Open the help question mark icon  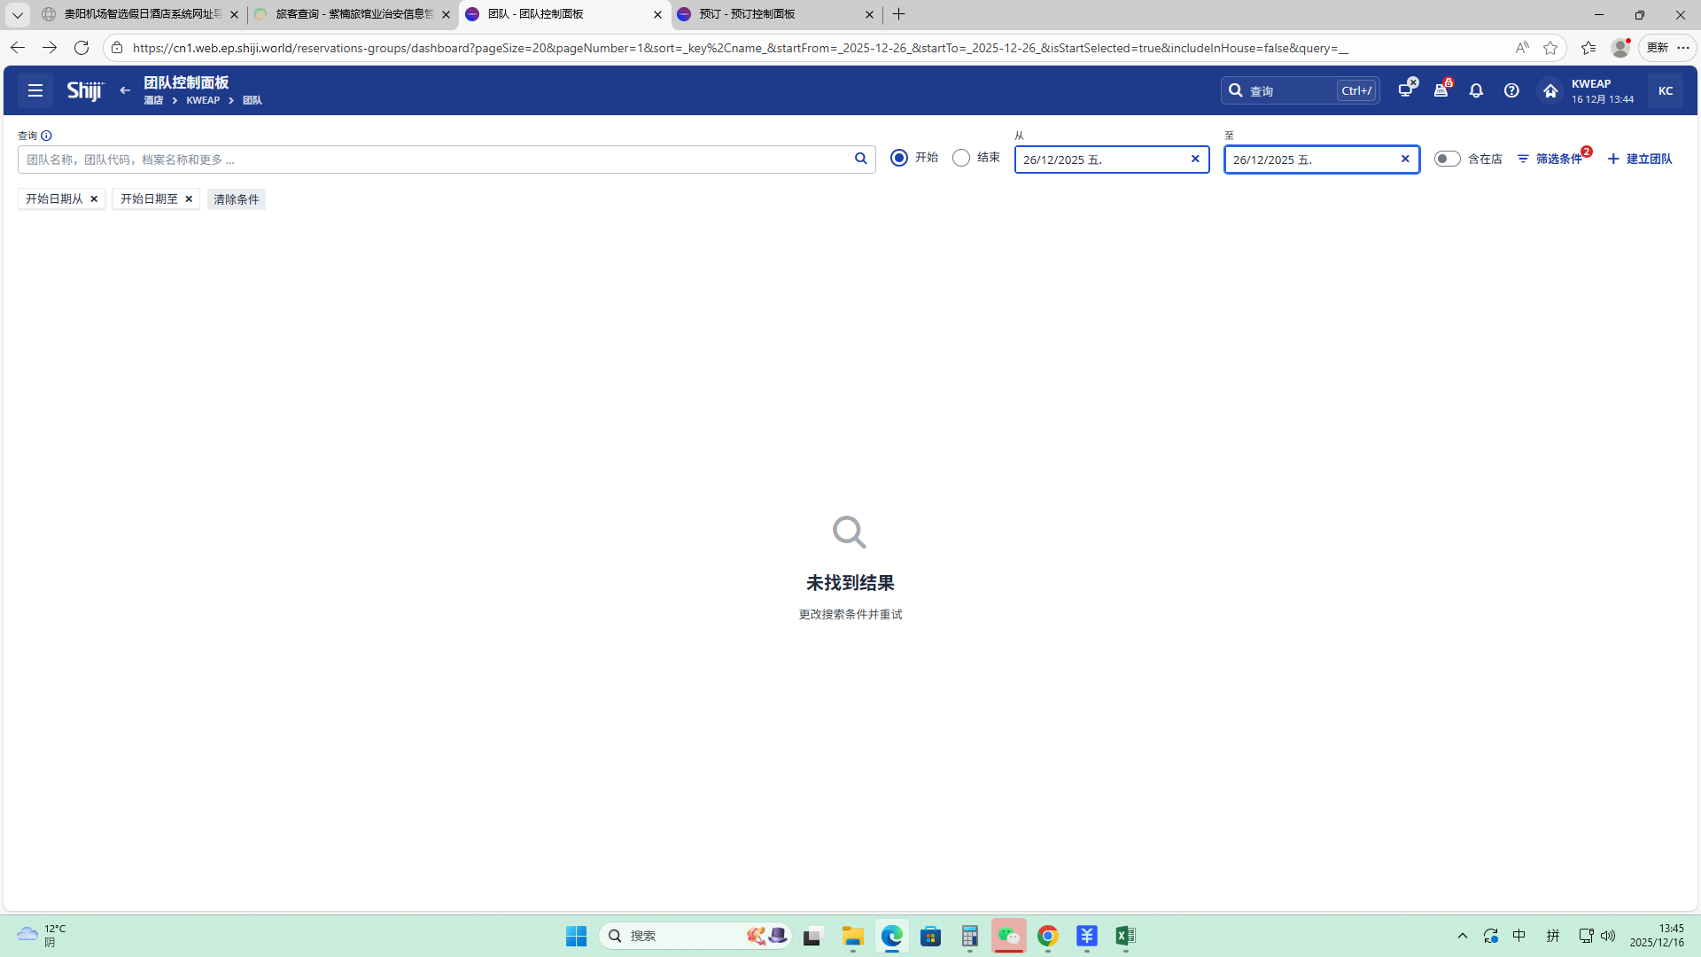[x=1511, y=90]
